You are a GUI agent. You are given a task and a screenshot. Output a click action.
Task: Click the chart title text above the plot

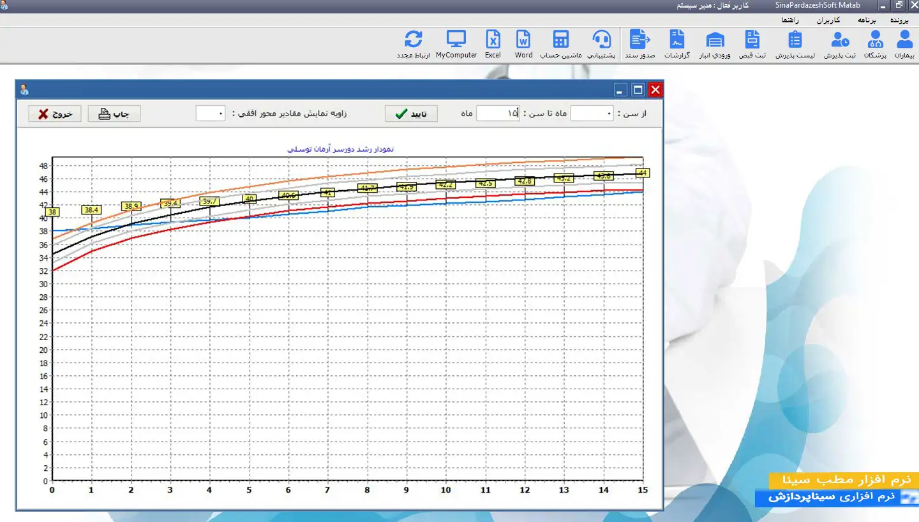tap(340, 149)
